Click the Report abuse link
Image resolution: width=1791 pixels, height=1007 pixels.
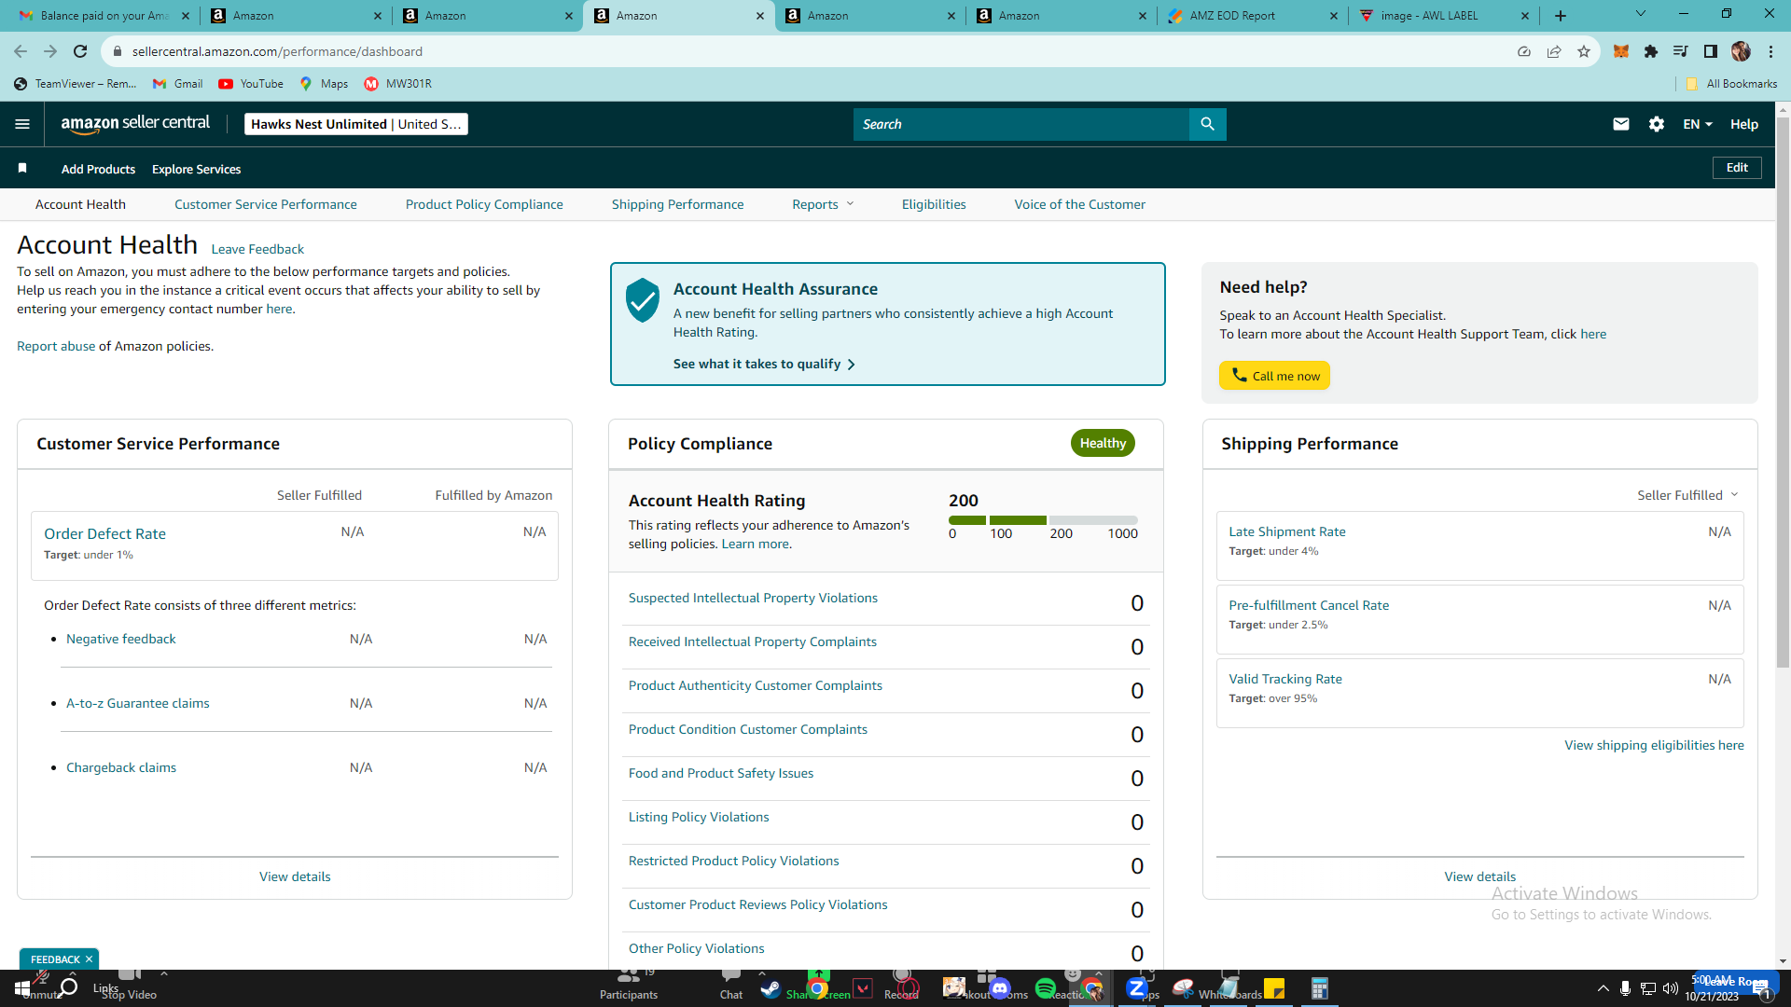(x=56, y=346)
